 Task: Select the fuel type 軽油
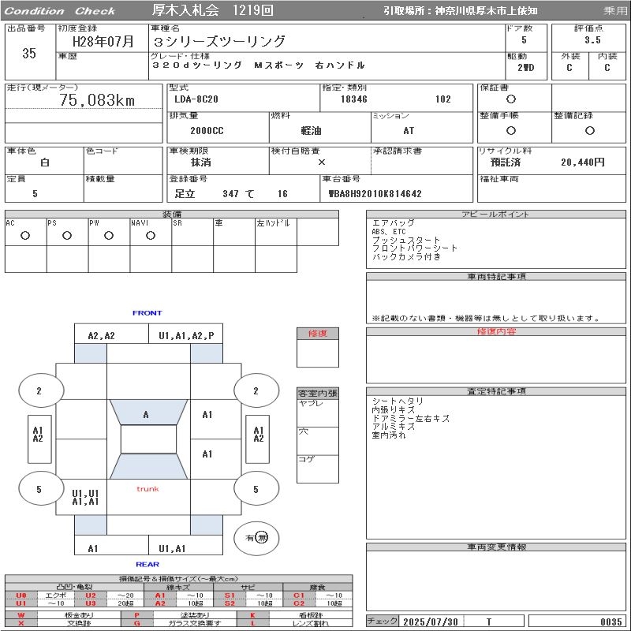(x=311, y=130)
